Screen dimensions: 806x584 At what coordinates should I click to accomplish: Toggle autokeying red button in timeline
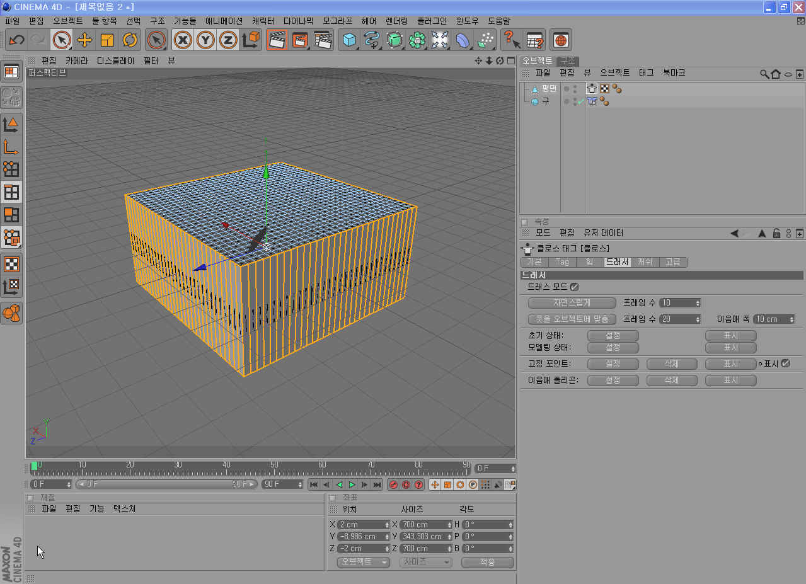[406, 484]
